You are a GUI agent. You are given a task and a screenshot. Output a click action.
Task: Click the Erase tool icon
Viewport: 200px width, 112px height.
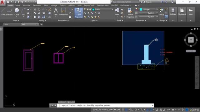click(50, 9)
